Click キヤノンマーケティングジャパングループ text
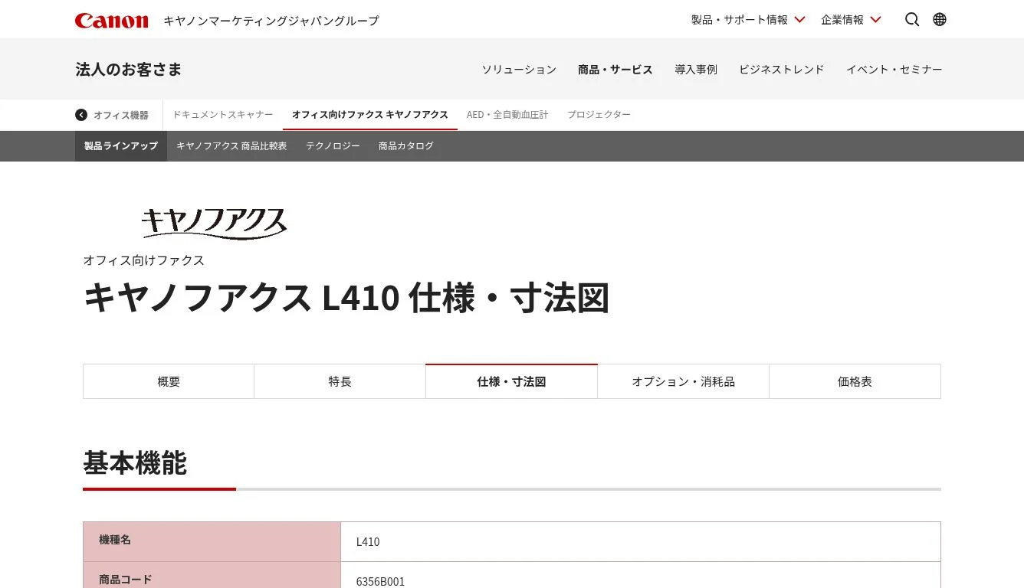The height and width of the screenshot is (588, 1024). [x=271, y=21]
